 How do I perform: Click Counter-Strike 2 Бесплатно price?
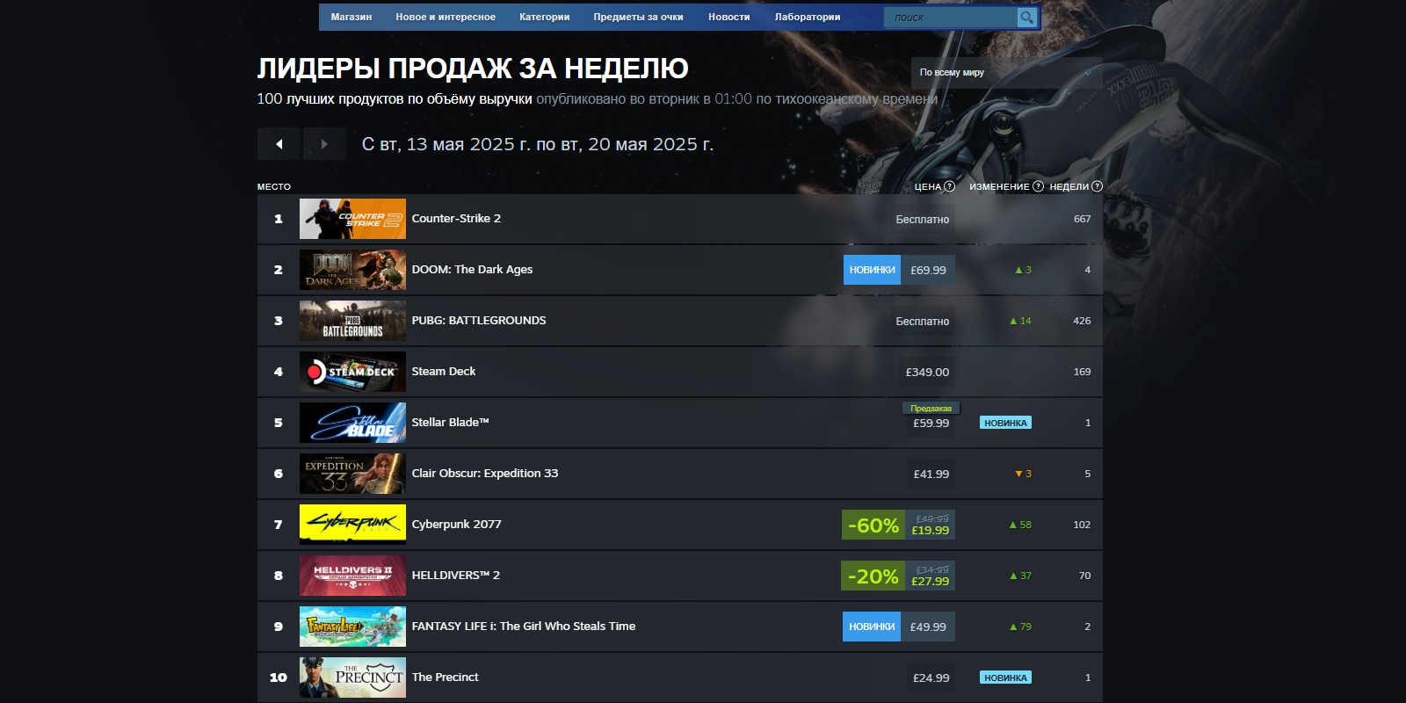(922, 220)
